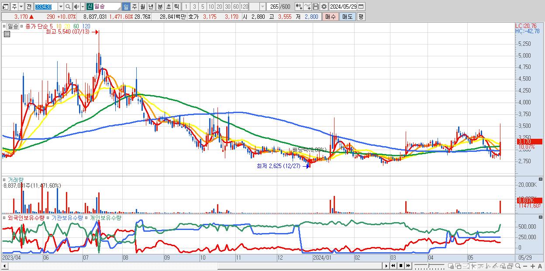Click the magnifier search icon beside stock code
This screenshot has height=271, width=545.
[x=69, y=7]
